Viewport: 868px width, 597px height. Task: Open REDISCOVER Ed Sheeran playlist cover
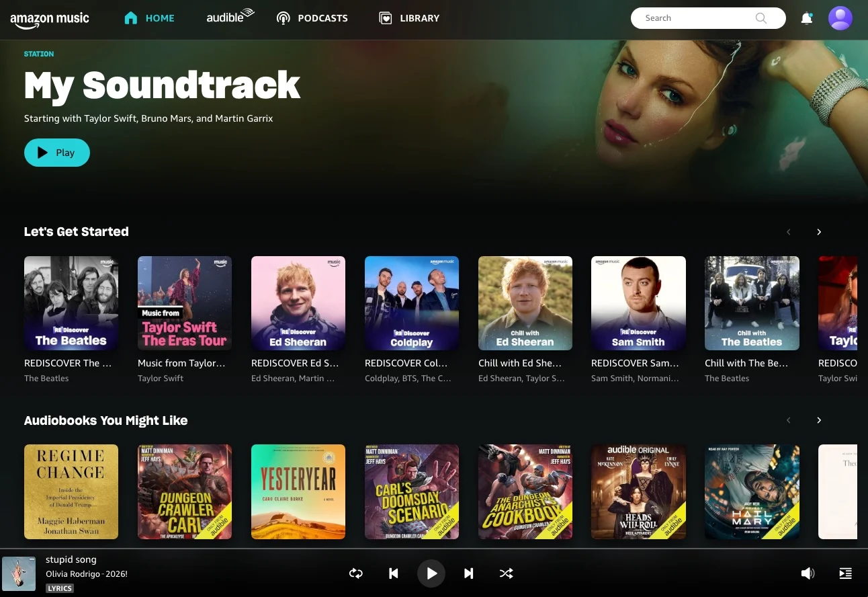click(x=298, y=303)
